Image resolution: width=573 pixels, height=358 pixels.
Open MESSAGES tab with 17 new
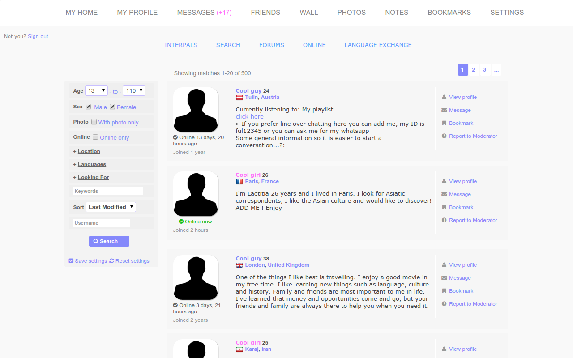point(204,13)
